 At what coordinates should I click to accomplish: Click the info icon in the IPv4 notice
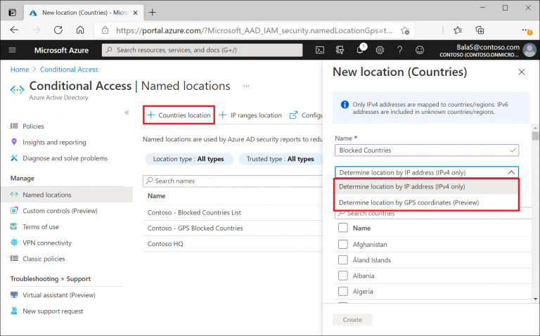tap(345, 105)
